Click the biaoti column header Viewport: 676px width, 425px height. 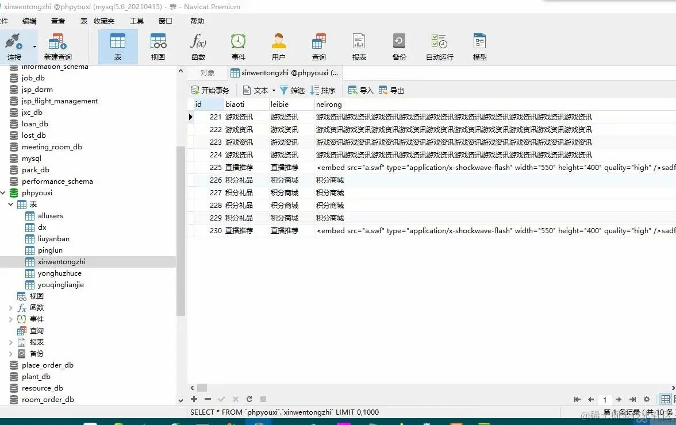point(246,104)
